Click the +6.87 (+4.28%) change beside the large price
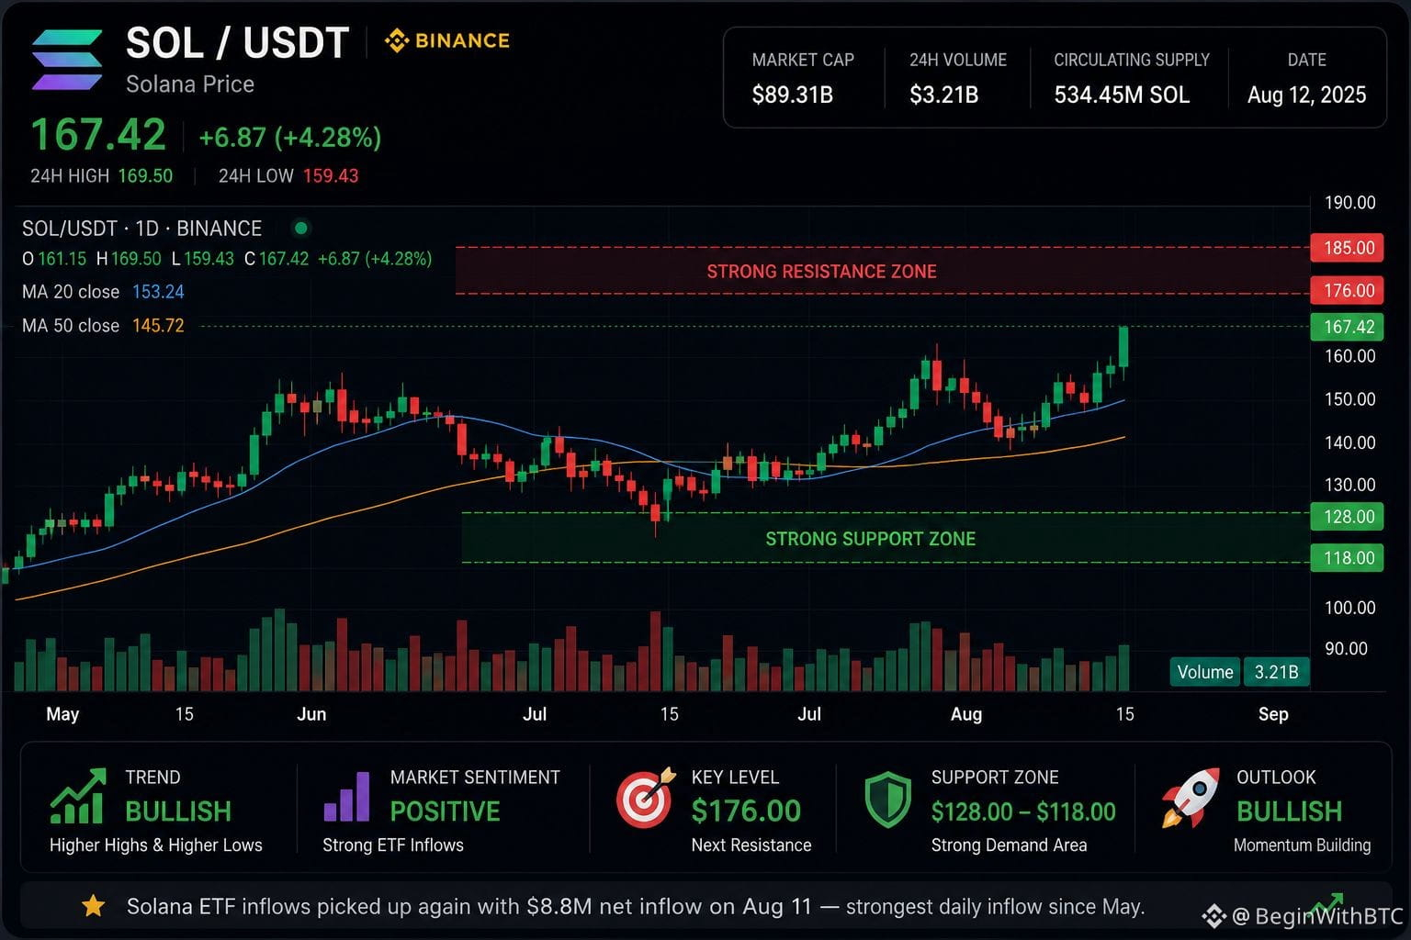Viewport: 1411px width, 940px height. [290, 138]
